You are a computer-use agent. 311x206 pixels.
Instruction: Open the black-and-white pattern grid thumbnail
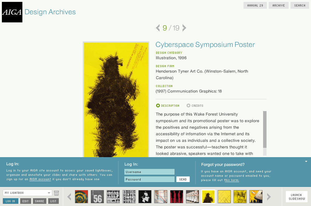(x=129, y=197)
